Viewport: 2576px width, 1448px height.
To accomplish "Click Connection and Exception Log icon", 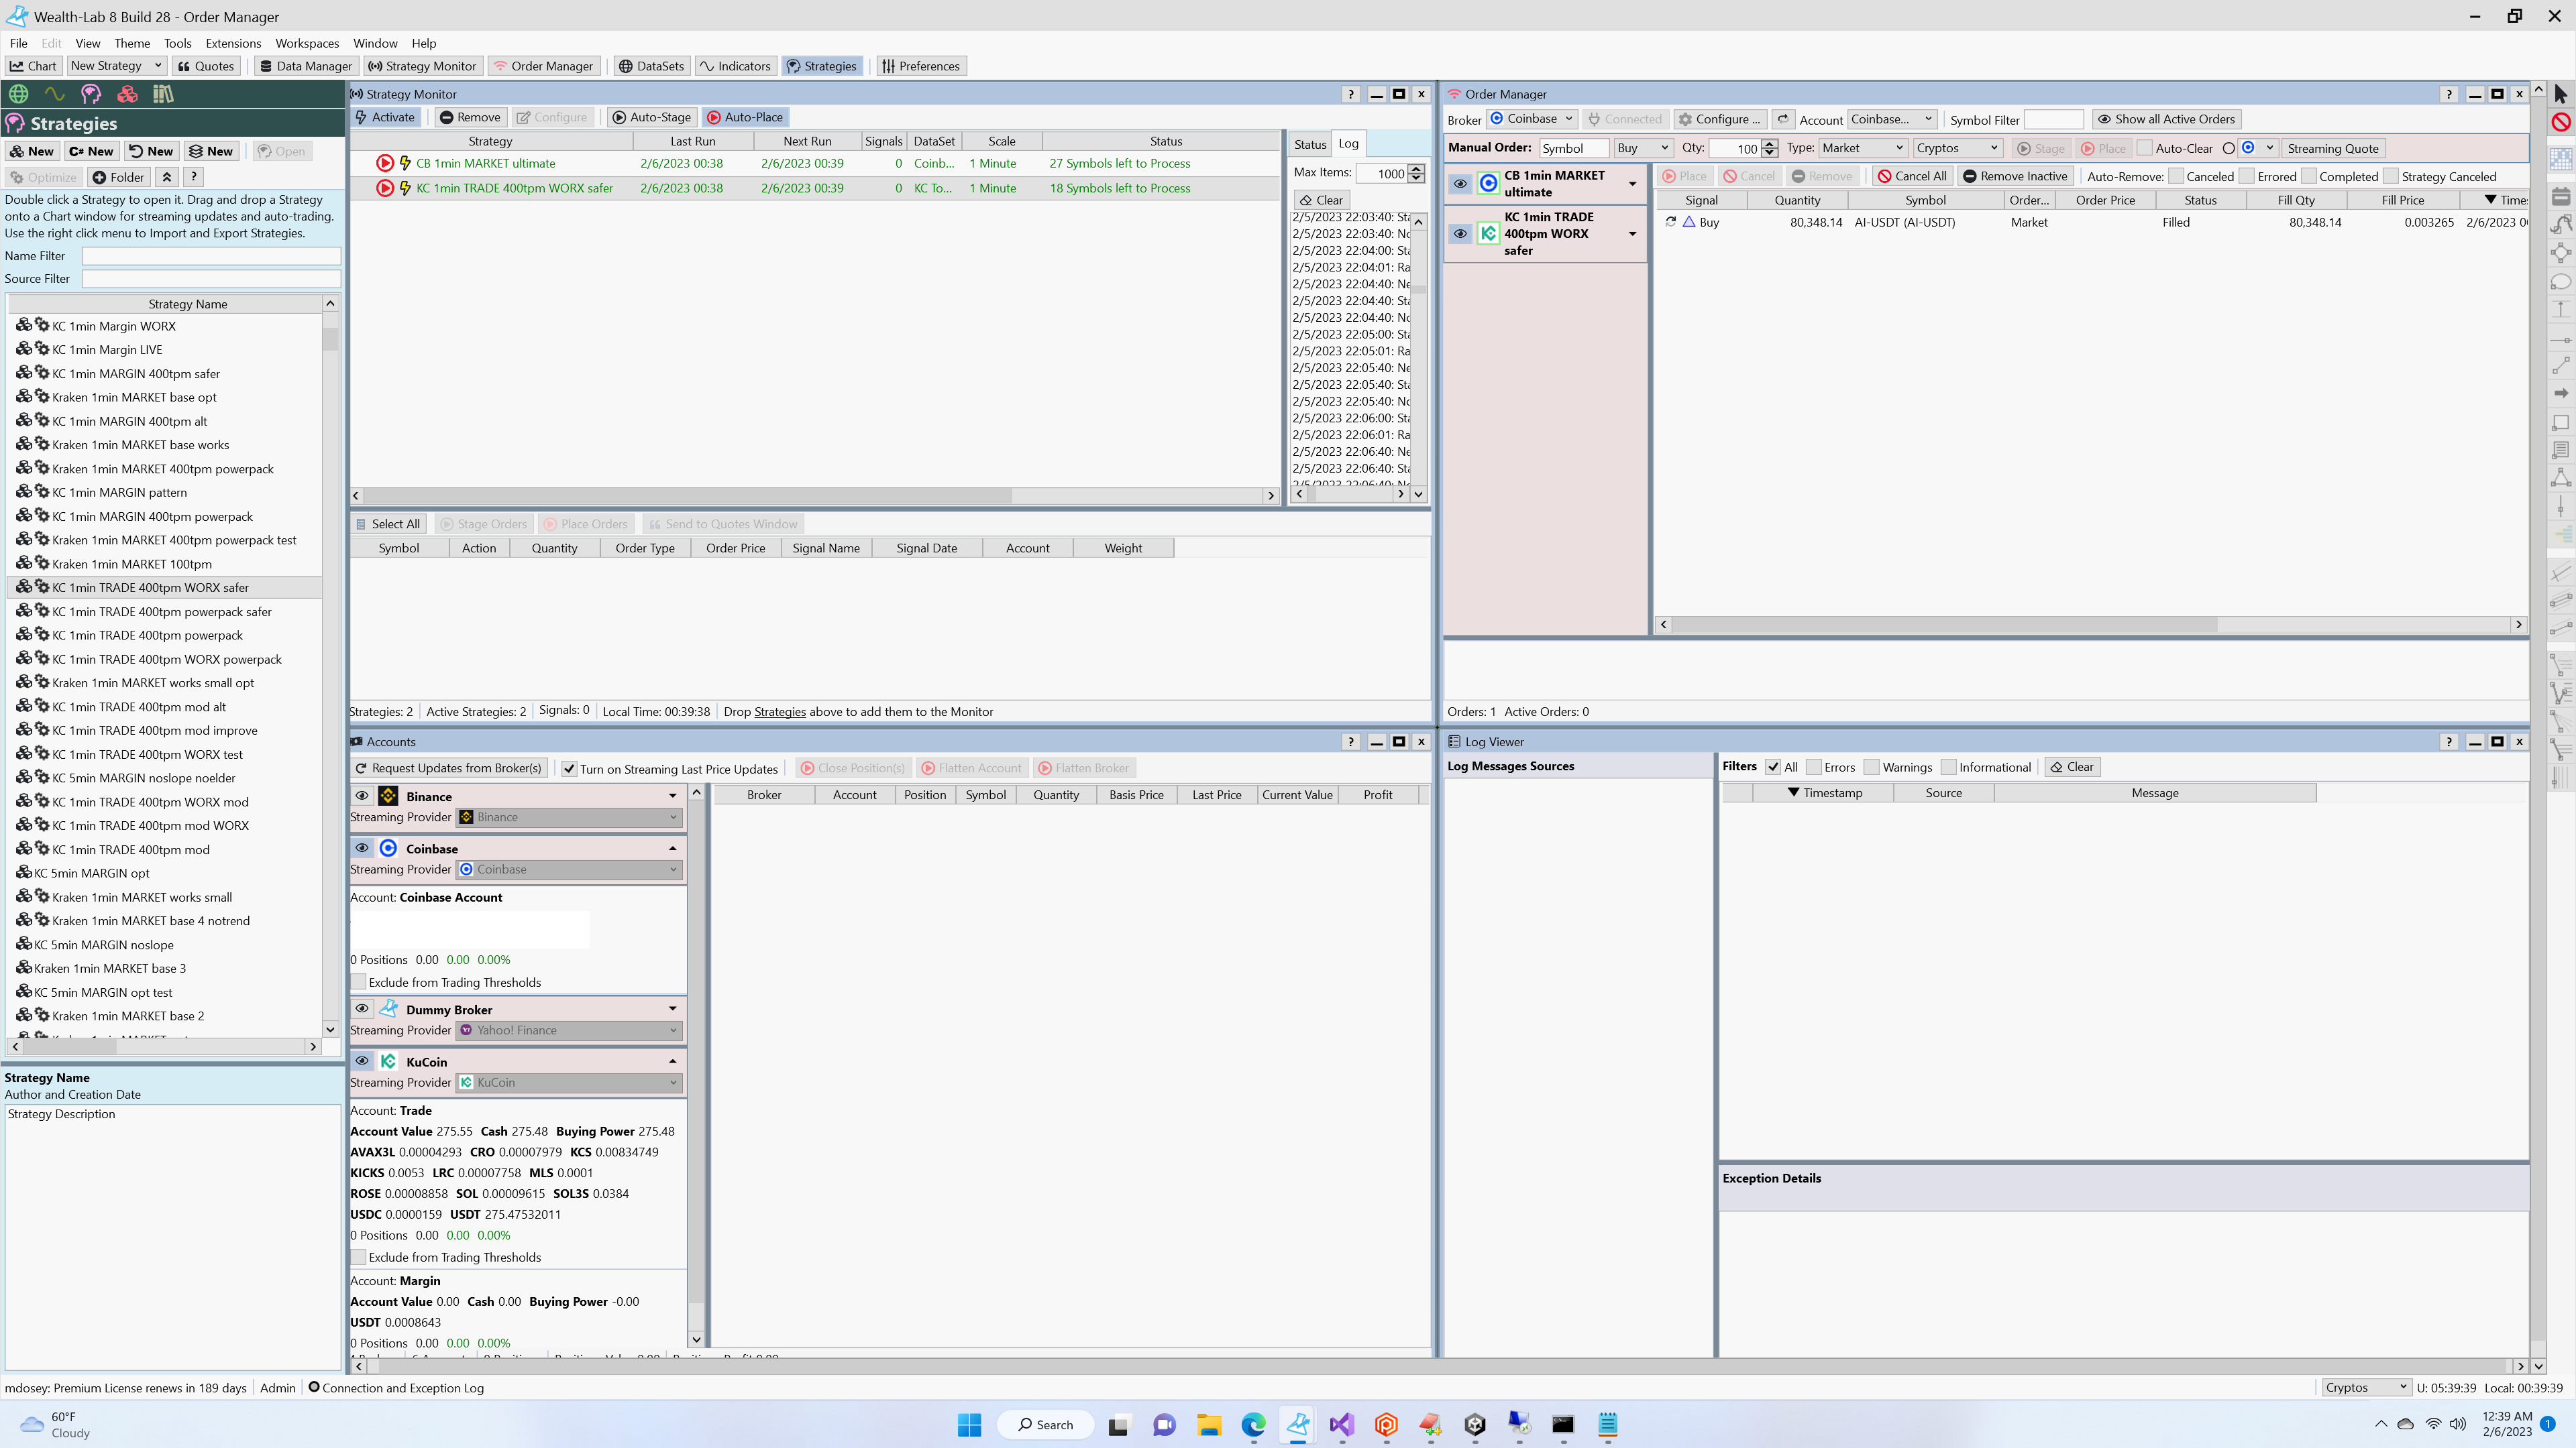I will coord(314,1387).
